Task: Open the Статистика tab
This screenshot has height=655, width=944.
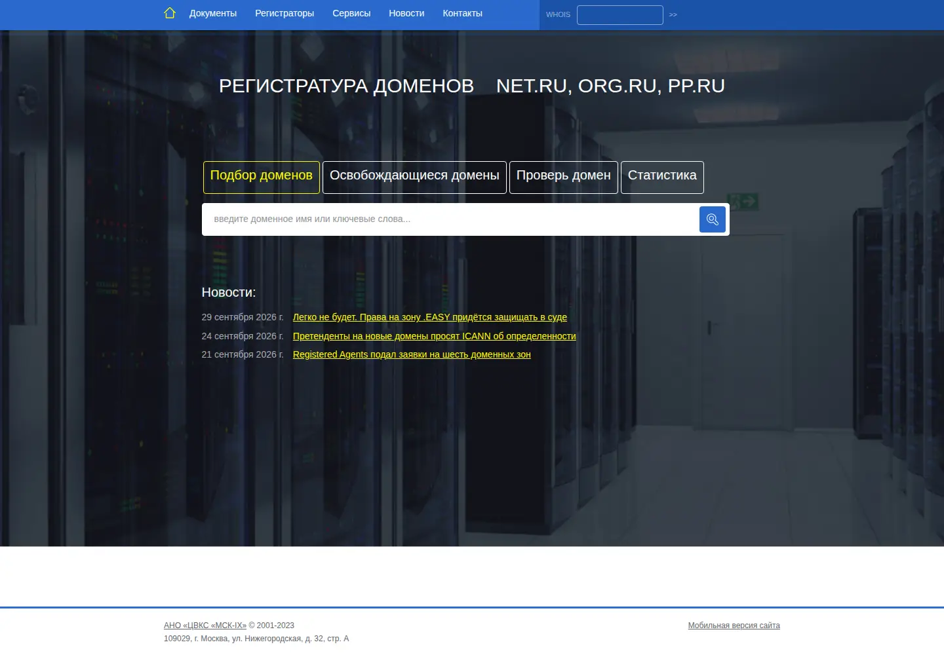Action: coord(662,178)
